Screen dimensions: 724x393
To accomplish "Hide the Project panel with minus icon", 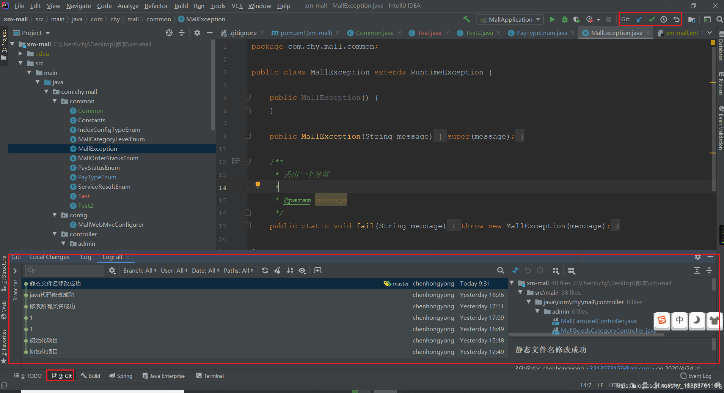I will click(209, 33).
